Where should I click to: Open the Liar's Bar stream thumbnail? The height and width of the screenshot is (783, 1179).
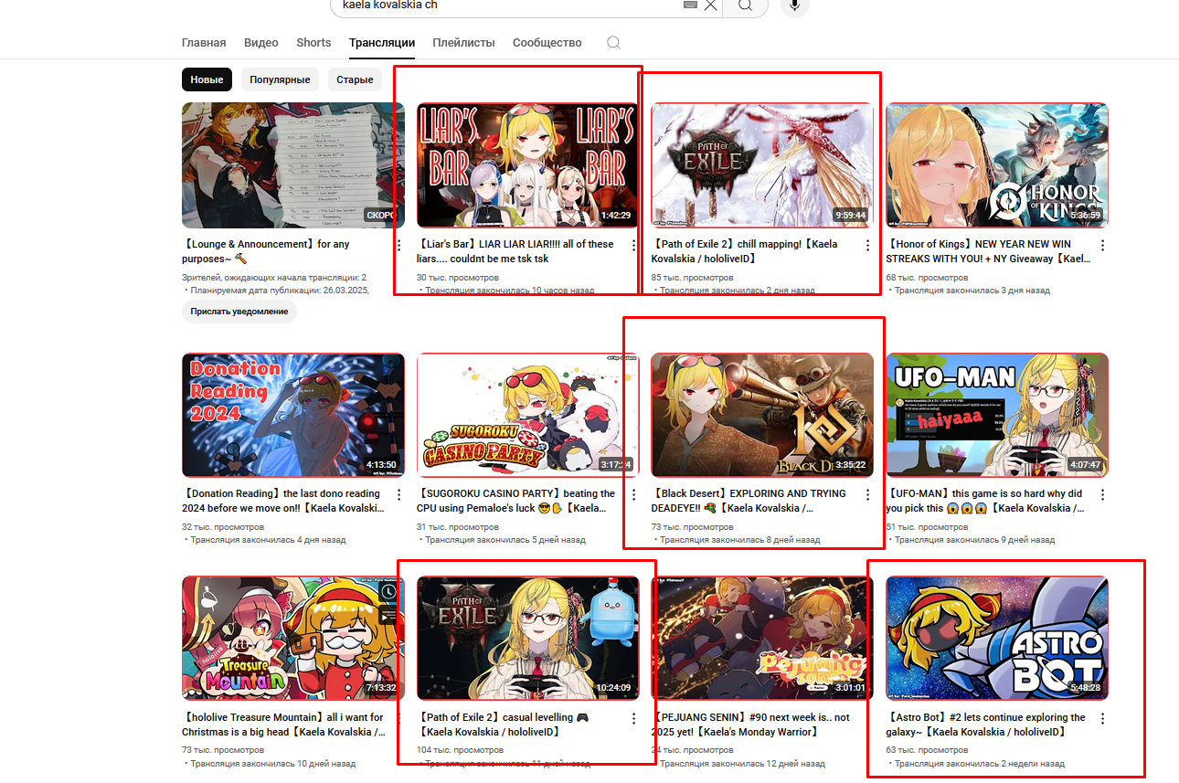[528, 165]
